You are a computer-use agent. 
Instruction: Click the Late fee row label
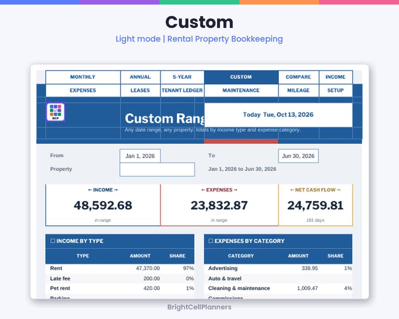click(x=60, y=278)
